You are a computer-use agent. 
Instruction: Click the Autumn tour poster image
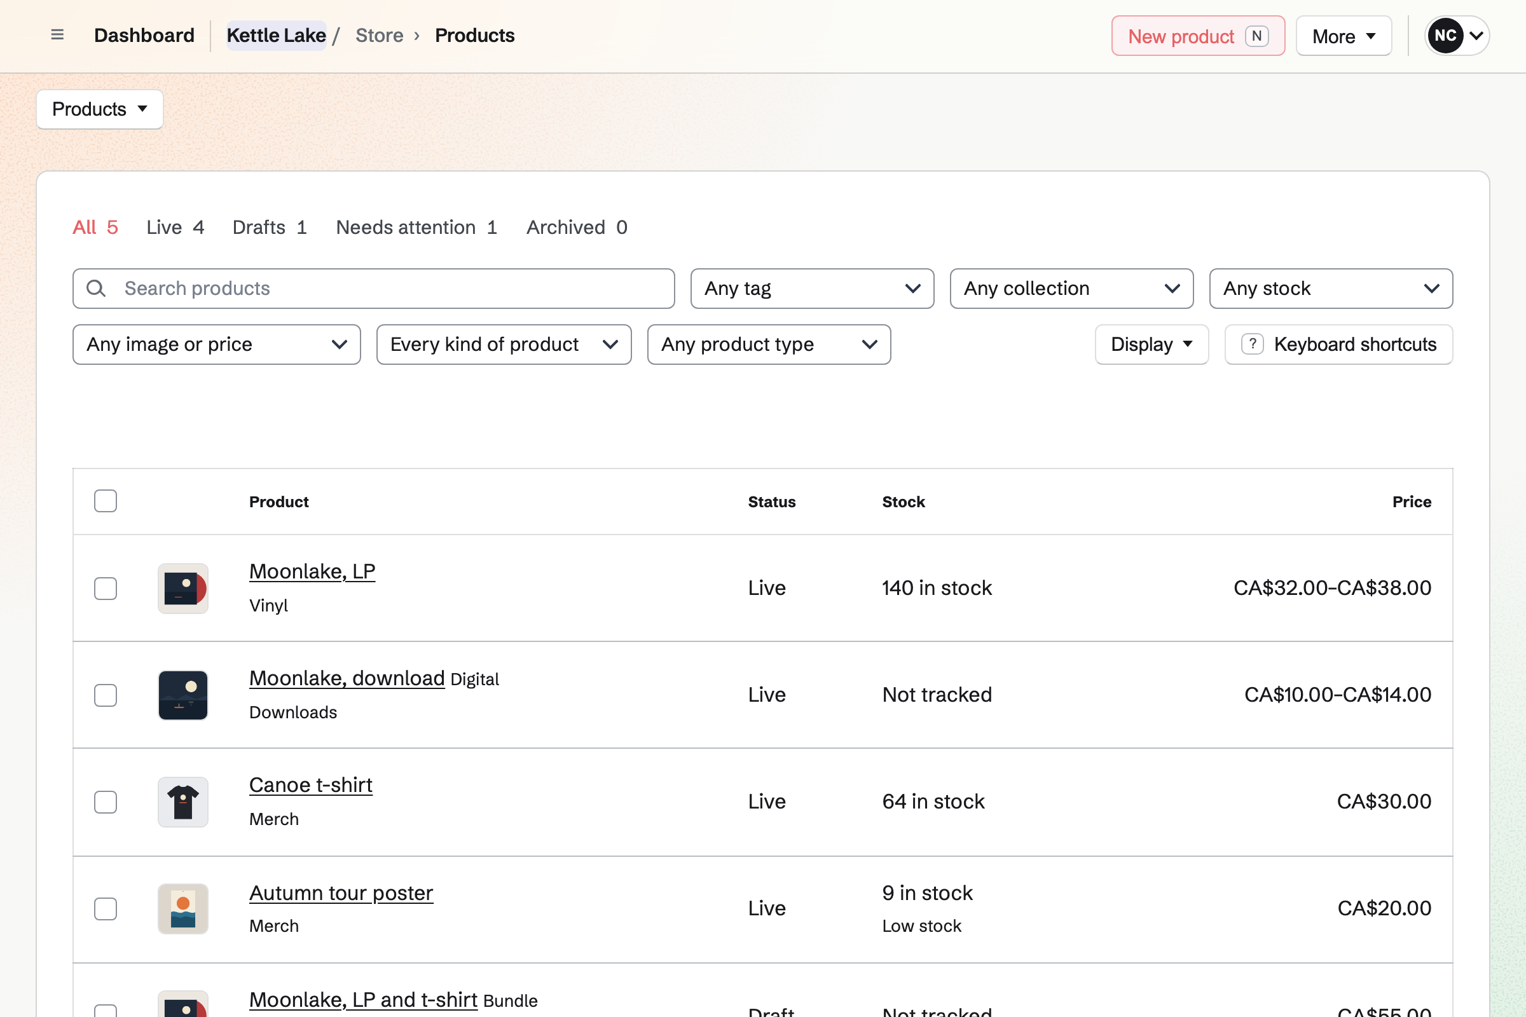tap(183, 909)
